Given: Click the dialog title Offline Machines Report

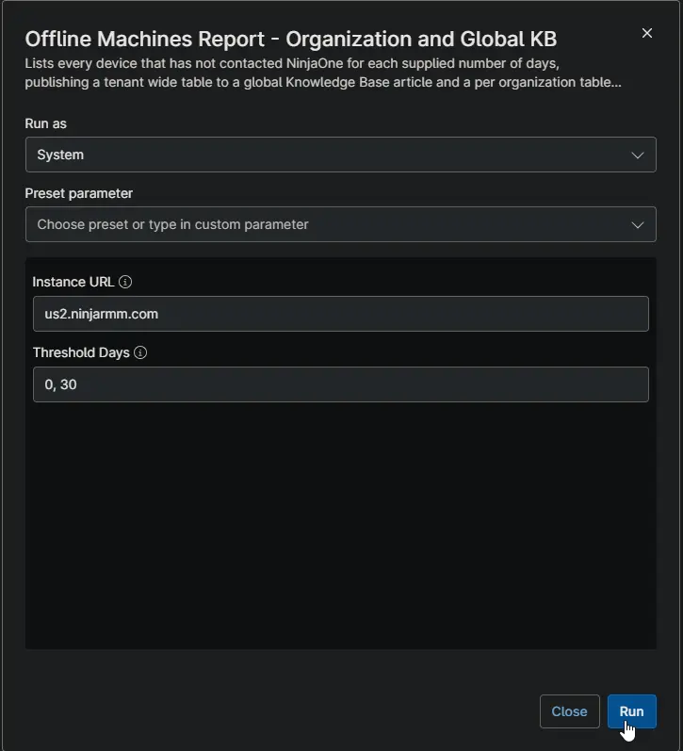Looking at the screenshot, I should click(x=291, y=40).
